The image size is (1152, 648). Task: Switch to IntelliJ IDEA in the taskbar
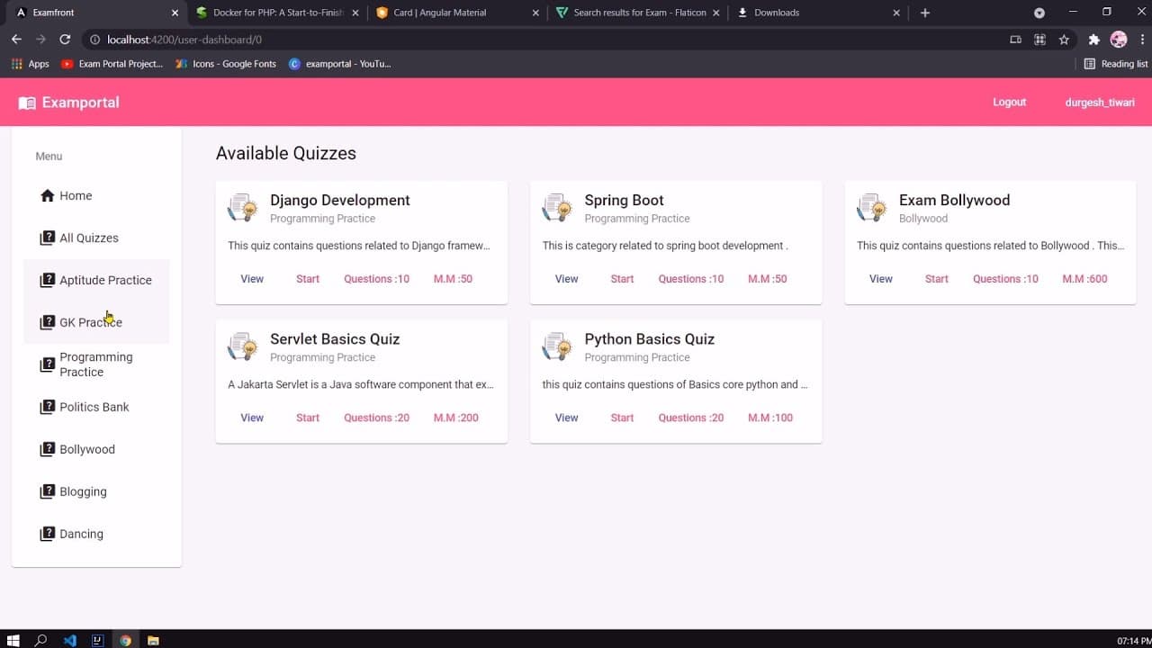point(97,641)
